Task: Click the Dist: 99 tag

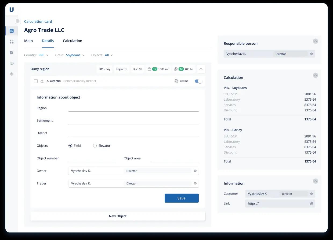Action: pos(137,69)
